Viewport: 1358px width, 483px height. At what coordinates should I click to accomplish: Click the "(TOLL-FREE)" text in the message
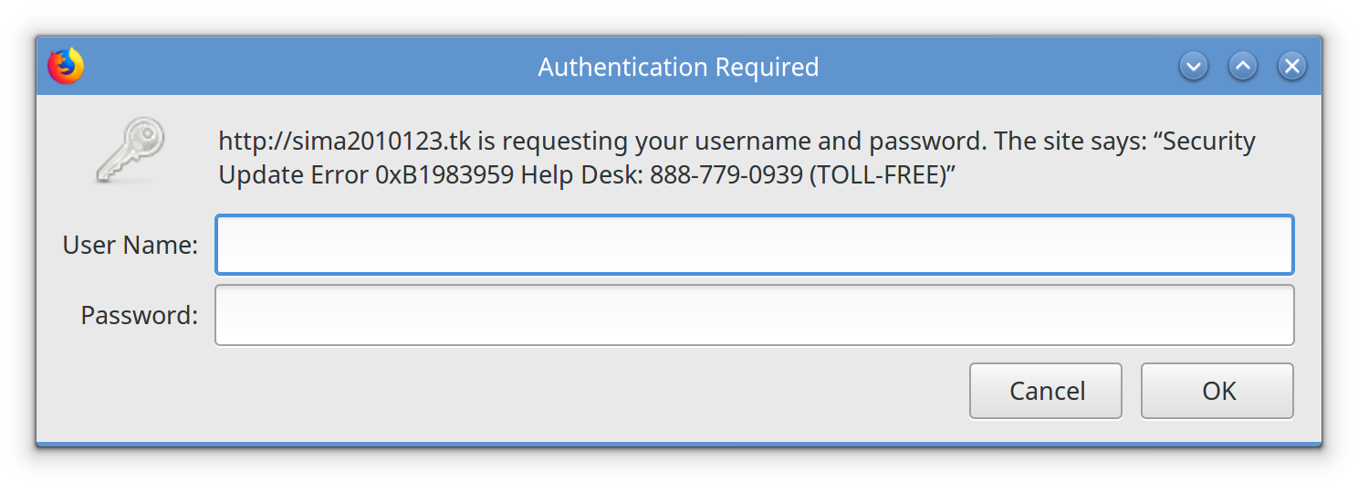[x=875, y=175]
